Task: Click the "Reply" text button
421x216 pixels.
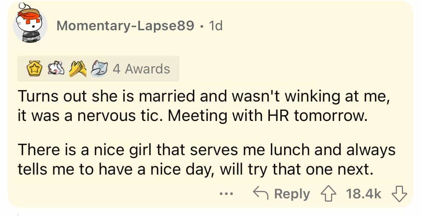Action: 292,195
